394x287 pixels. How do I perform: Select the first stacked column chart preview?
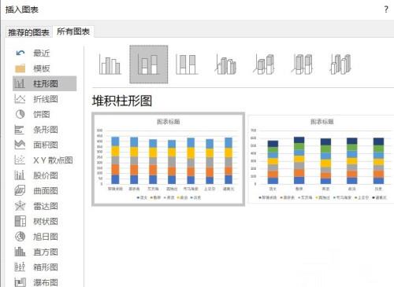tap(169, 160)
